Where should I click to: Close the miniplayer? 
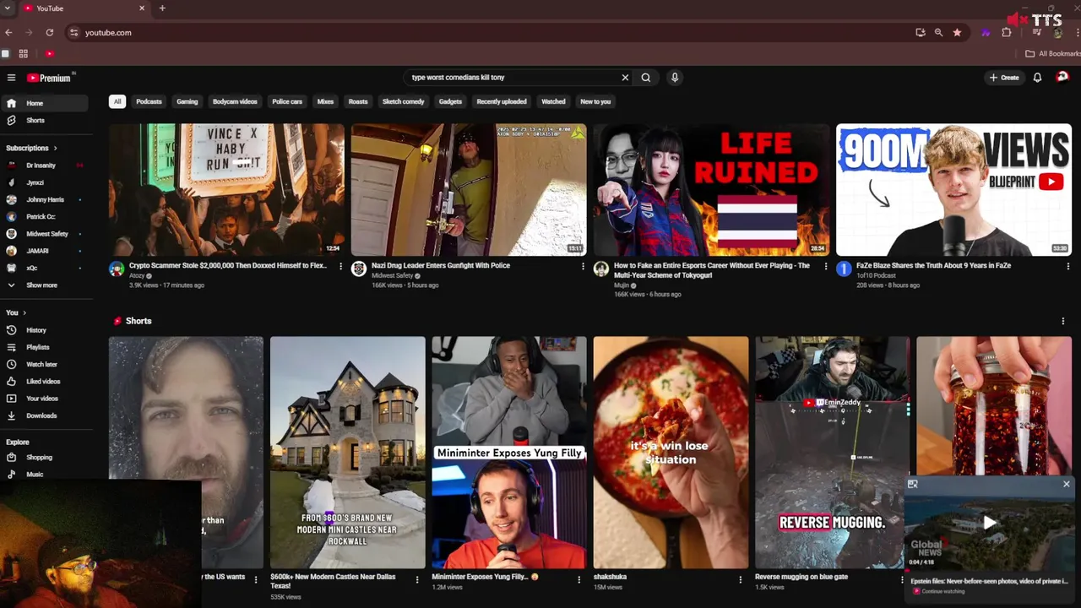click(1066, 484)
